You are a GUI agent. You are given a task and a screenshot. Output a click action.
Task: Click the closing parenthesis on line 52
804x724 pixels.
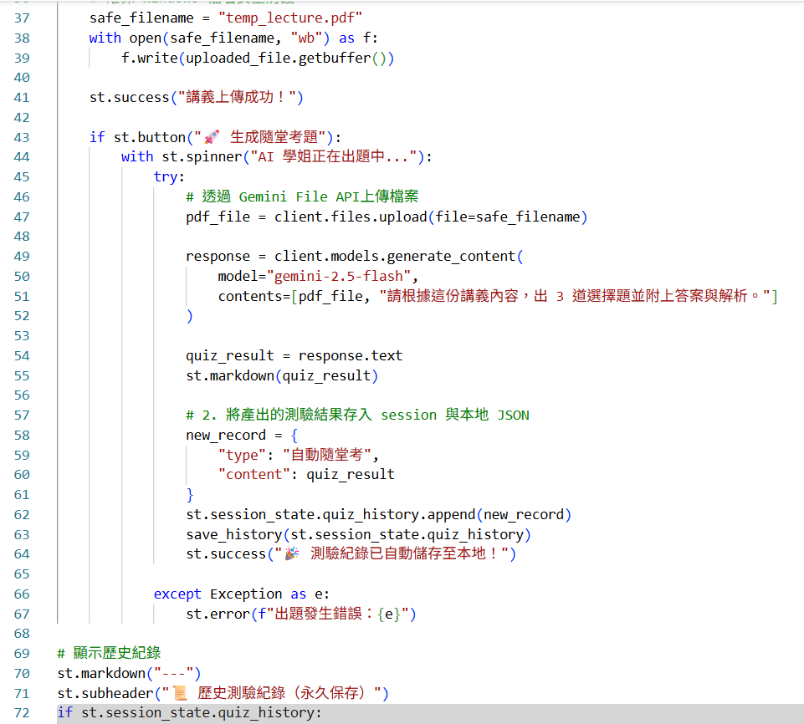[190, 316]
